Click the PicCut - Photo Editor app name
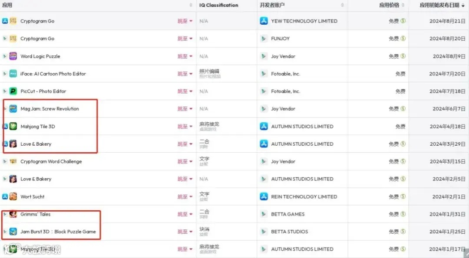This screenshot has height=258, width=469. coord(43,91)
